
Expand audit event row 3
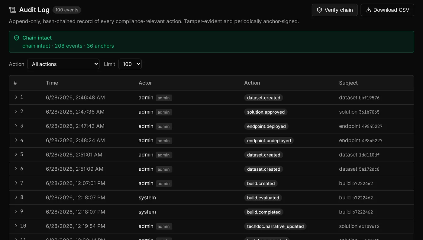(x=16, y=126)
